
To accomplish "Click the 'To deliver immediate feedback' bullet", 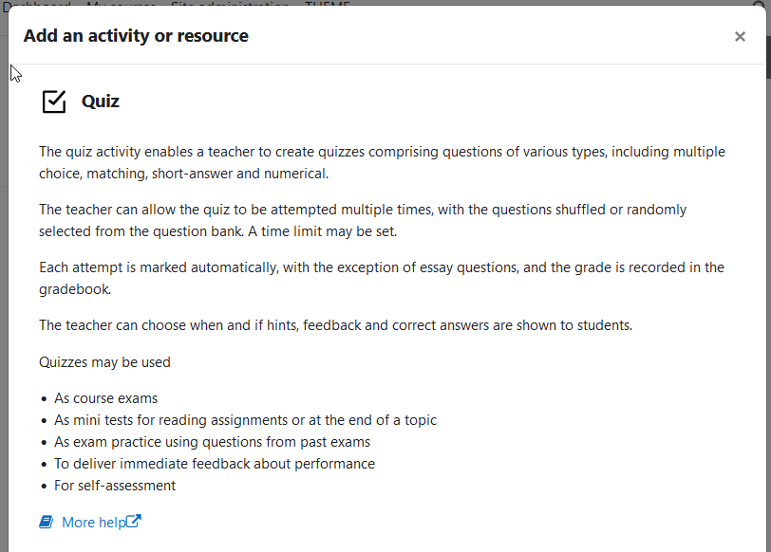I will pos(215,464).
